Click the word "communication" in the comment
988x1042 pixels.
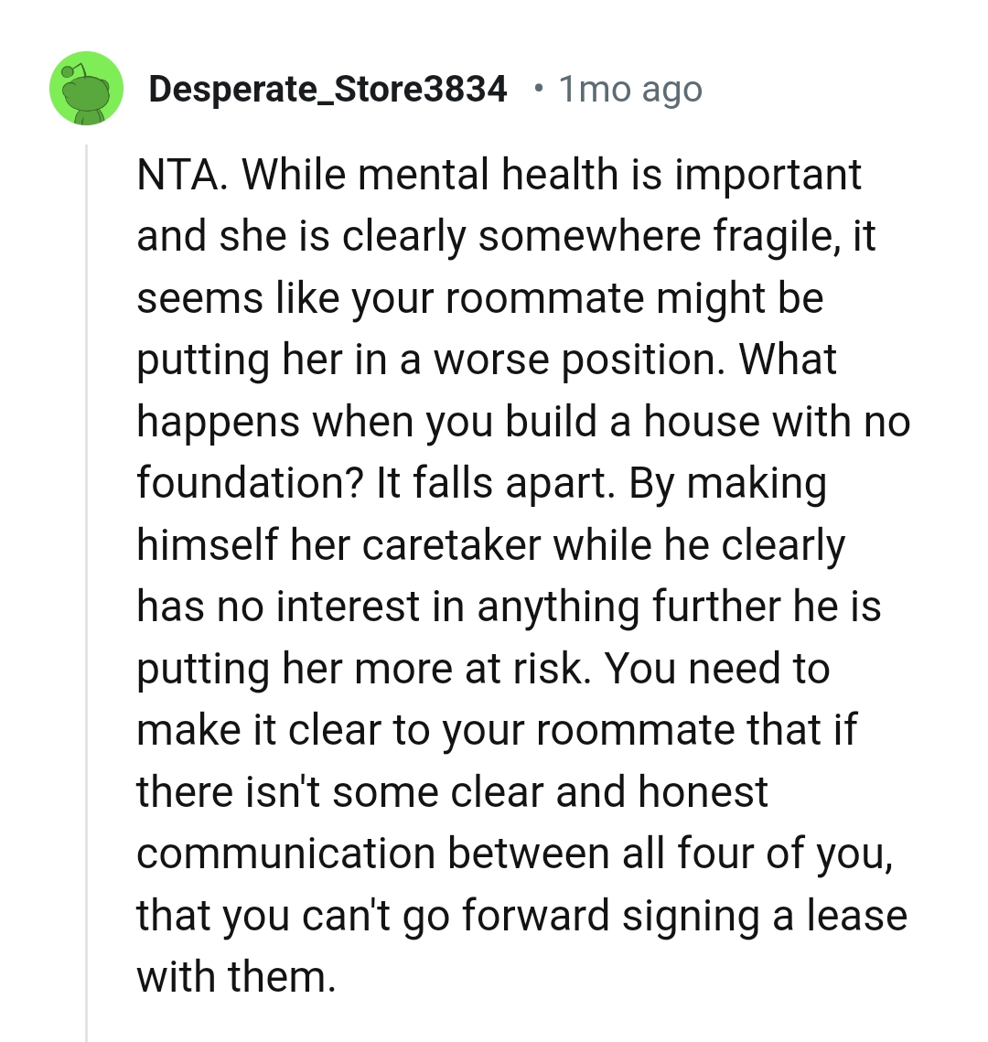point(285,854)
